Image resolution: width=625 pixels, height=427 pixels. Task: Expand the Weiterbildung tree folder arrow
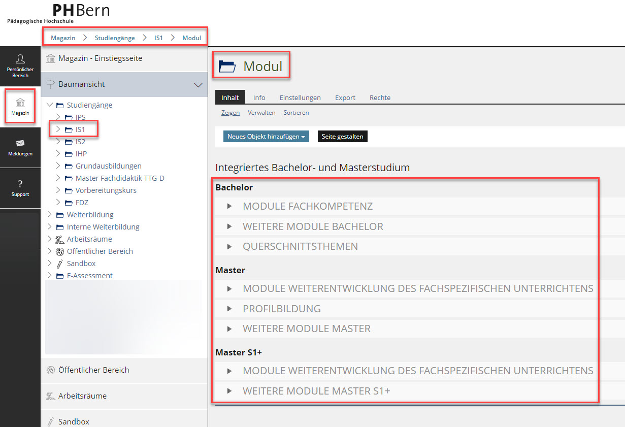[49, 215]
